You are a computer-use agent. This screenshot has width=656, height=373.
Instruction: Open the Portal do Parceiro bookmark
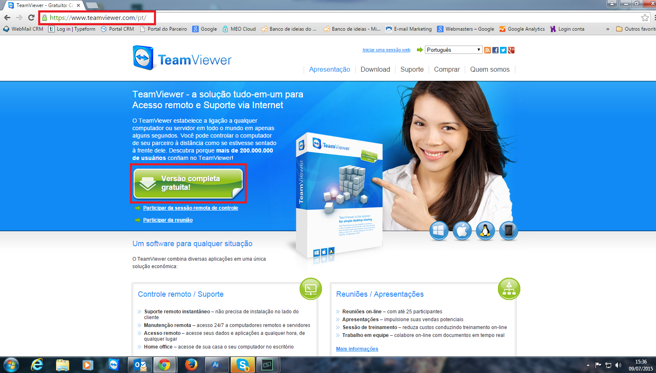(163, 29)
